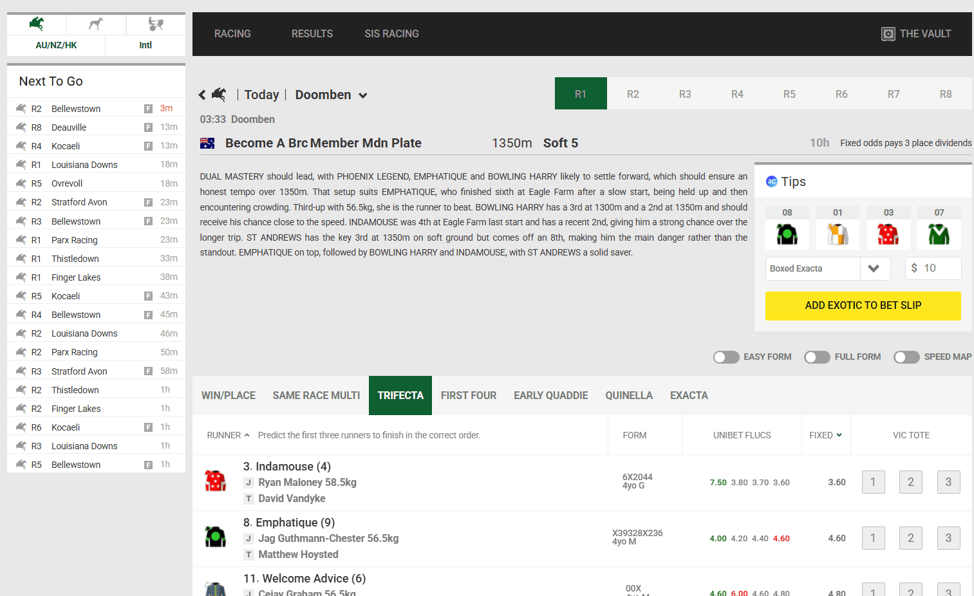Click the J jockey badge for Ryan Maloney
The width and height of the screenshot is (974, 596).
click(x=248, y=483)
